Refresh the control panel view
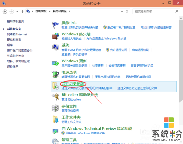183x144 pixels. coord(127,11)
